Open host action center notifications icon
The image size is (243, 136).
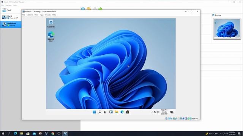(x=239, y=133)
